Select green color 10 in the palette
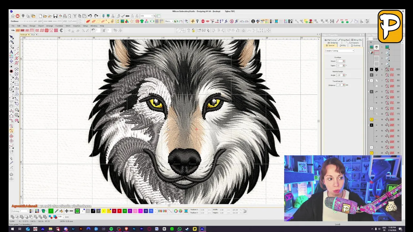The height and width of the screenshot is (232, 413). click(x=125, y=211)
